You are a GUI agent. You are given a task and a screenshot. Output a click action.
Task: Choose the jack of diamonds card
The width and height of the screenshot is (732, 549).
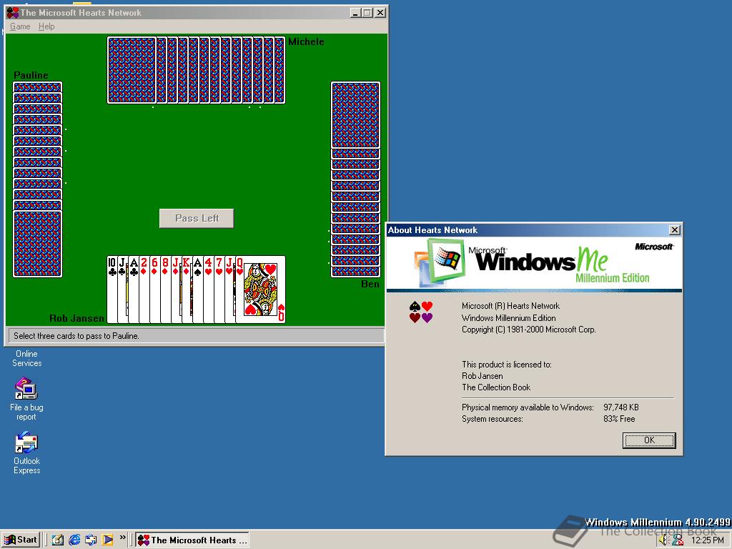pos(177,290)
